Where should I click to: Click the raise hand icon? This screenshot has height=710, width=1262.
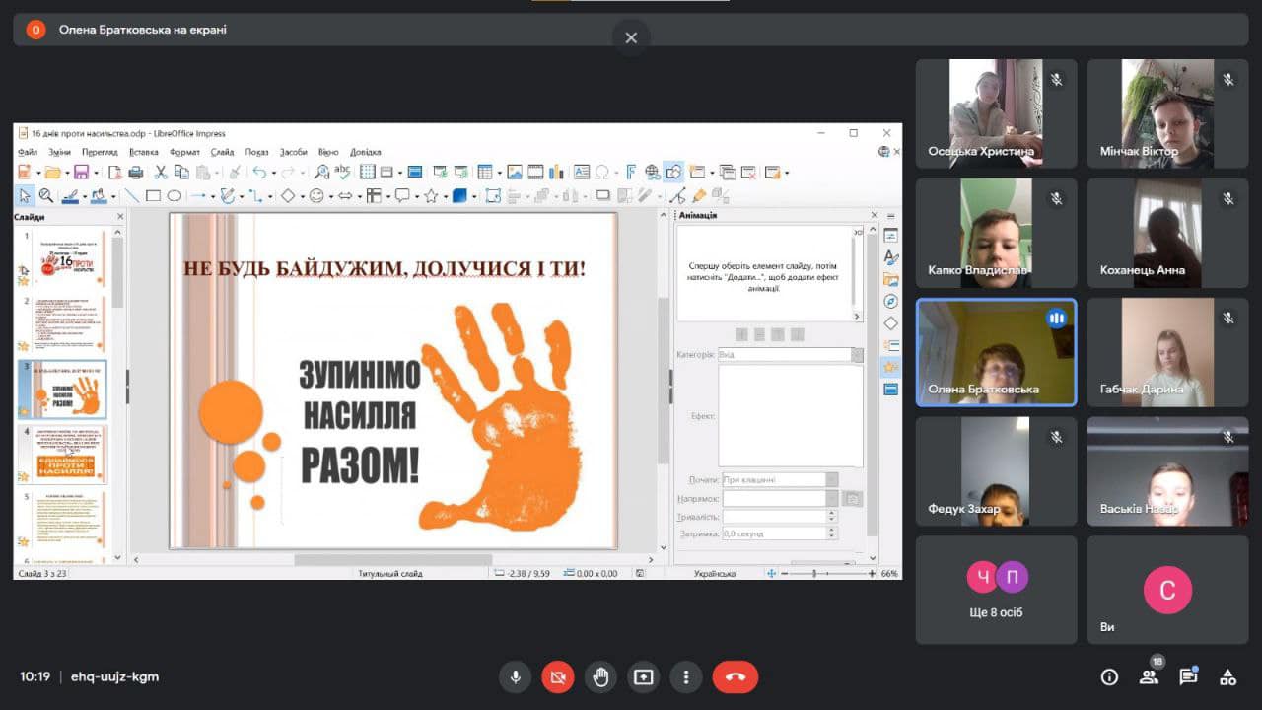click(x=600, y=677)
